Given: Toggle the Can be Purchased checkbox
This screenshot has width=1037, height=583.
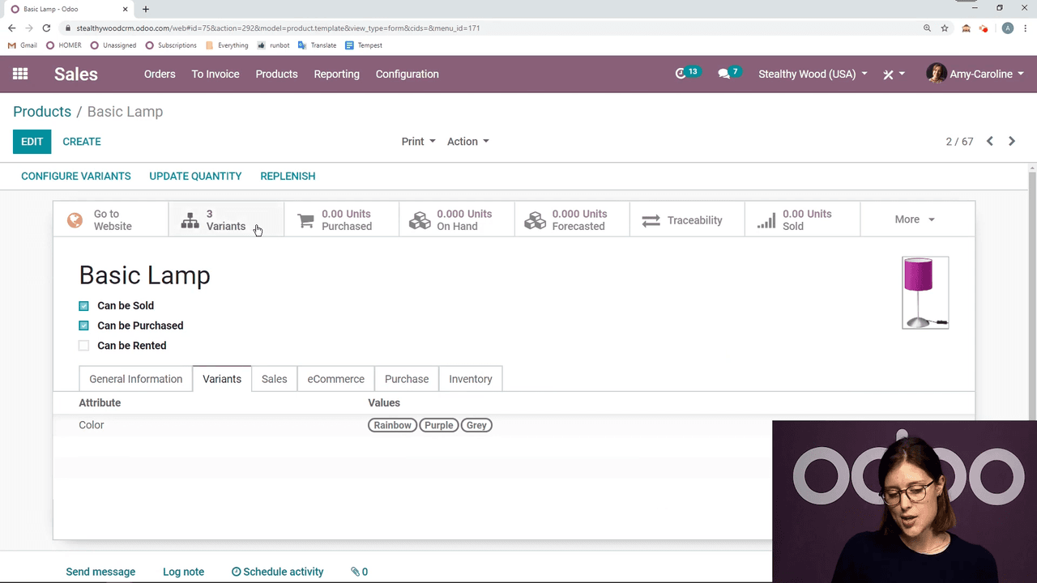Looking at the screenshot, I should click(83, 326).
